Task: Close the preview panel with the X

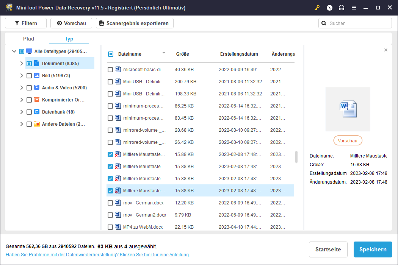Action: tap(386, 50)
